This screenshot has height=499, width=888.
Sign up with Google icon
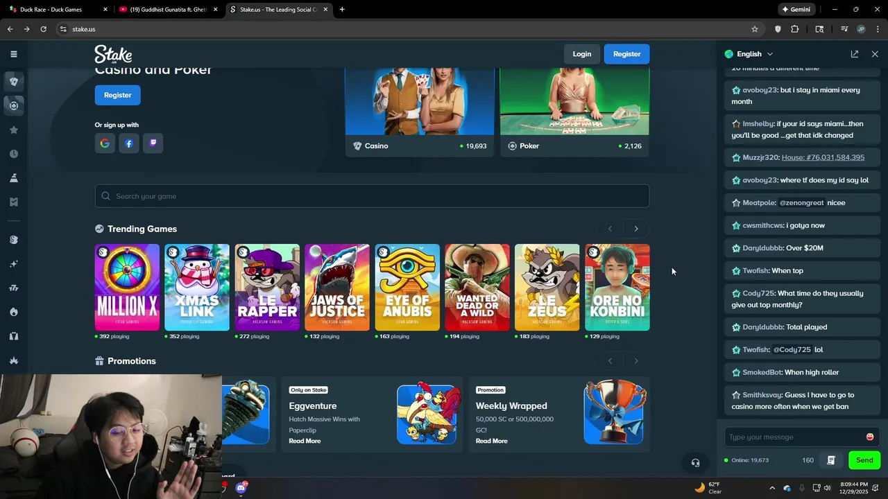click(105, 143)
